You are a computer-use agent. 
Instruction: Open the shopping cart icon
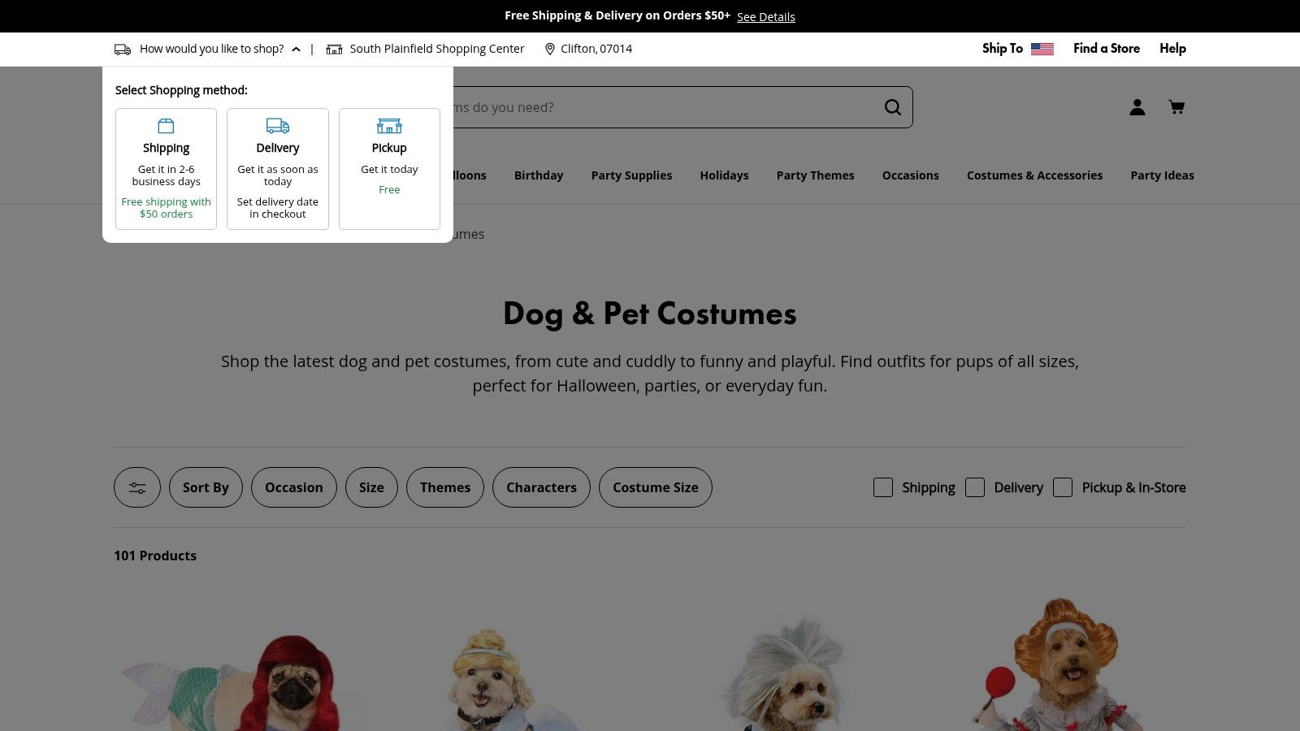pos(1176,107)
